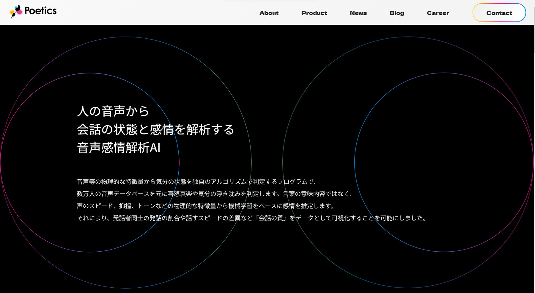Image resolution: width=535 pixels, height=293 pixels.
Task: Click the Contact button
Action: (x=499, y=13)
